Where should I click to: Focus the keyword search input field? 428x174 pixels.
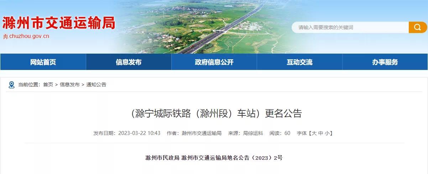click(x=350, y=27)
